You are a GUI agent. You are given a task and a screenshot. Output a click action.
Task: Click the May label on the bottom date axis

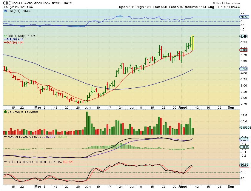(x=38, y=187)
